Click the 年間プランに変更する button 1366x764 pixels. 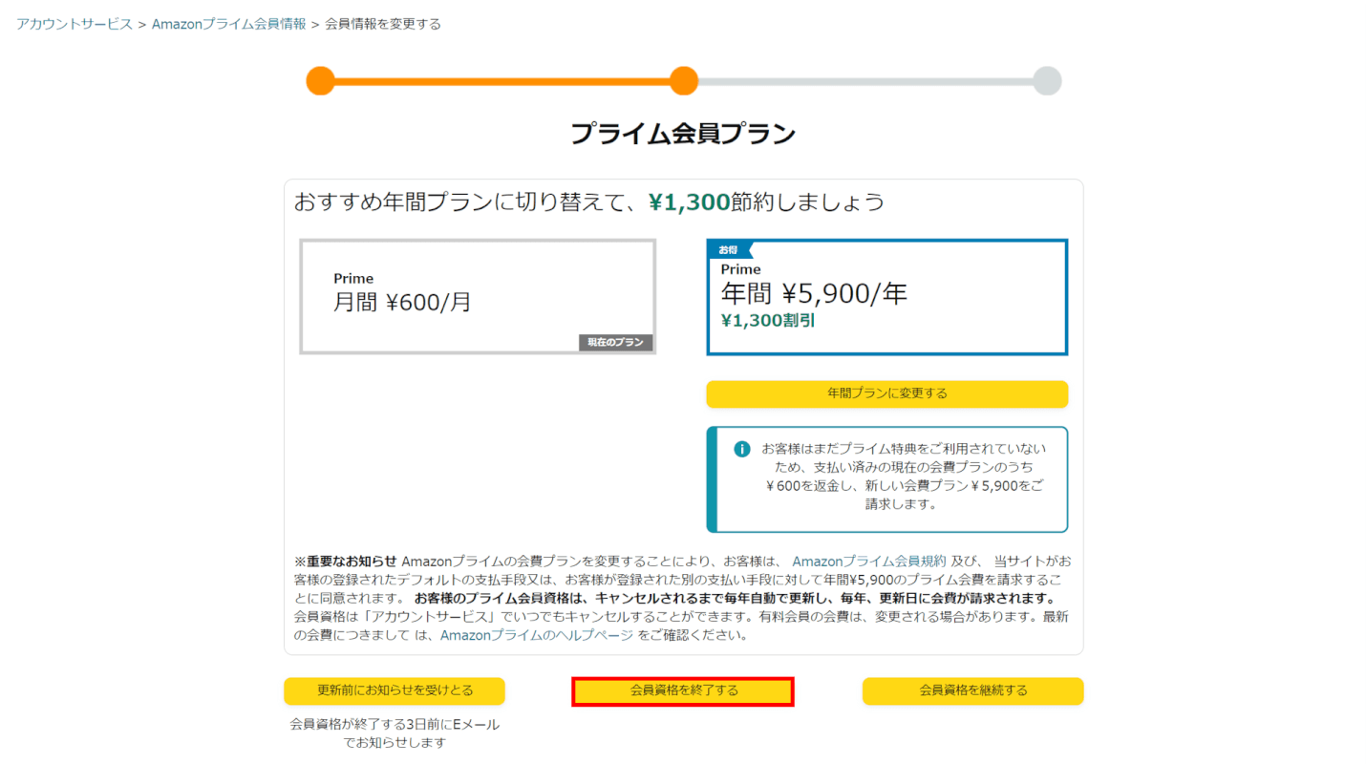[886, 393]
